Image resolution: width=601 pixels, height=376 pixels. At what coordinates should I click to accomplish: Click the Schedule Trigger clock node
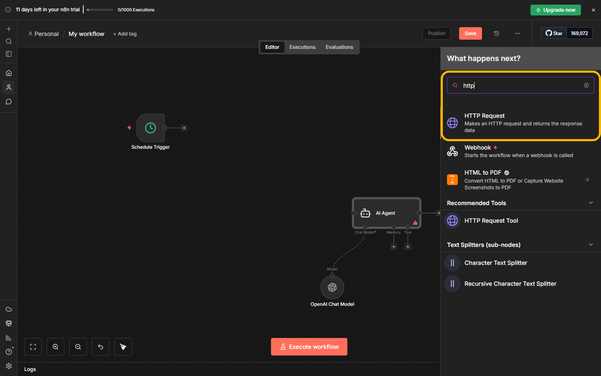[150, 128]
